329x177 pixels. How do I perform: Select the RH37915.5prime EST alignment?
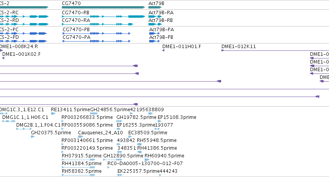(78, 160)
